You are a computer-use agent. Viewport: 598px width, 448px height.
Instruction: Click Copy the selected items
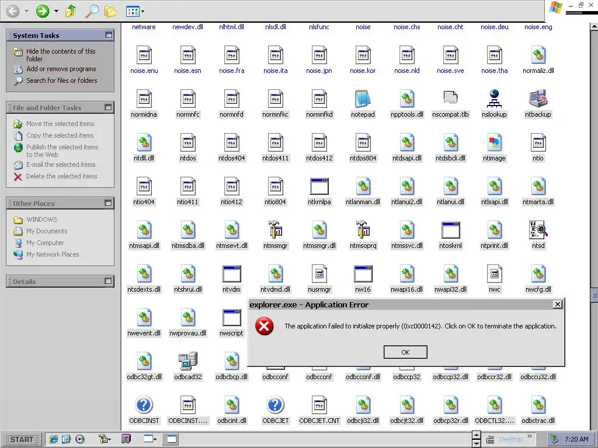click(x=60, y=135)
